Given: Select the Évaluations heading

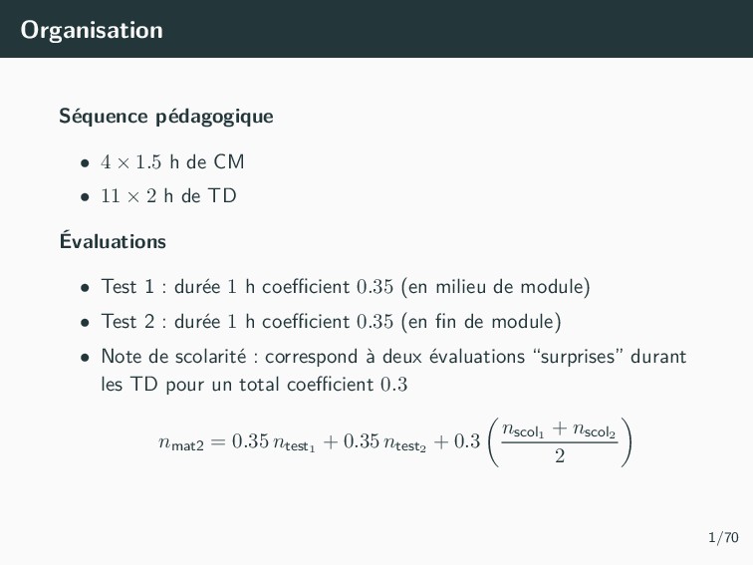Looking at the screenshot, I should [x=113, y=239].
